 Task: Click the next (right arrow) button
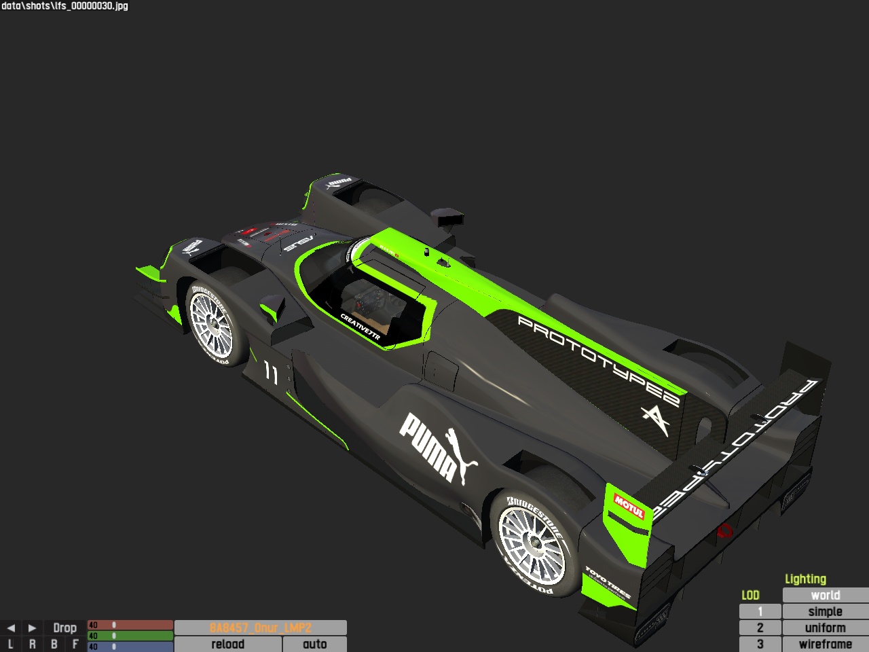(32, 628)
